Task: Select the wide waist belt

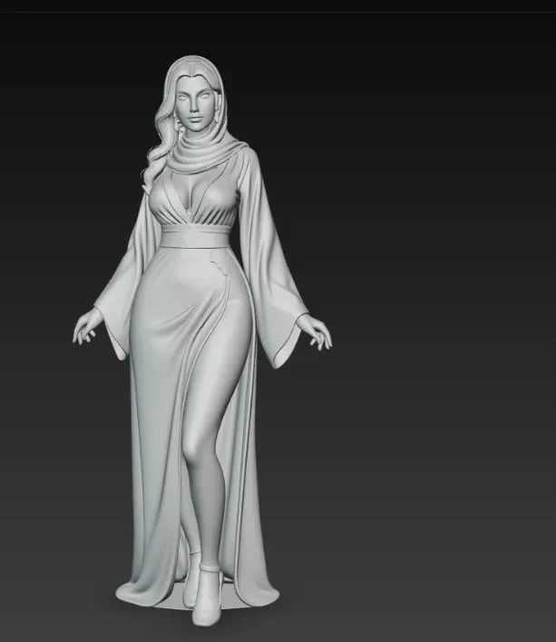Action: 195,237
